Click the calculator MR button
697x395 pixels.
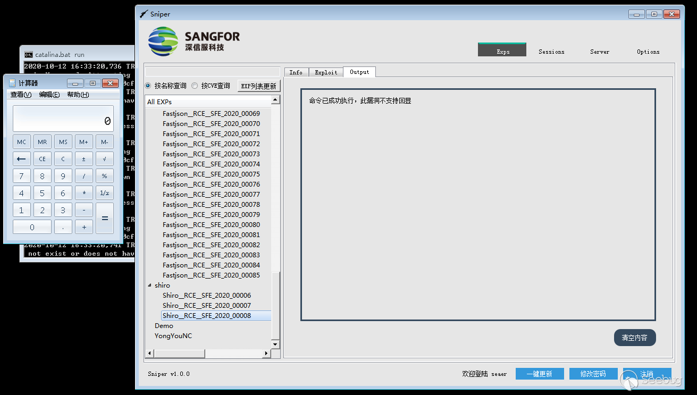[42, 142]
